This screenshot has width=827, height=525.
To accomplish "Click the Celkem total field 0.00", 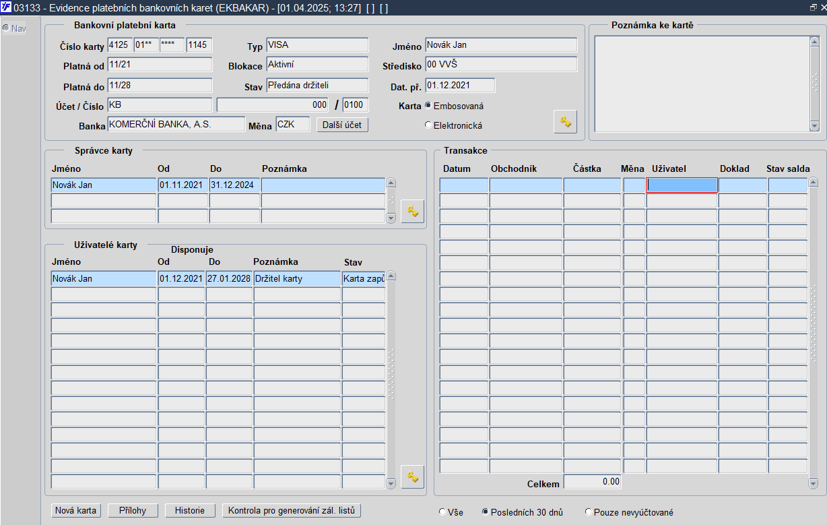I will pos(592,482).
